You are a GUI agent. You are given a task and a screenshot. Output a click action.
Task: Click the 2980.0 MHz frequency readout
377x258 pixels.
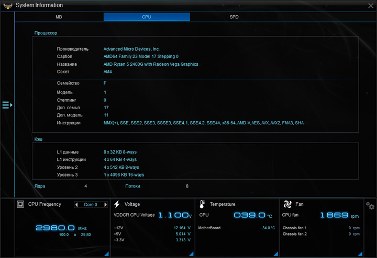(x=61, y=228)
